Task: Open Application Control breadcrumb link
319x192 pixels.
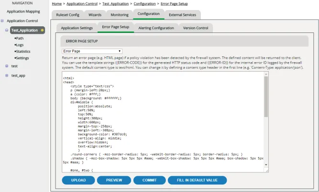Action: (x=82, y=4)
